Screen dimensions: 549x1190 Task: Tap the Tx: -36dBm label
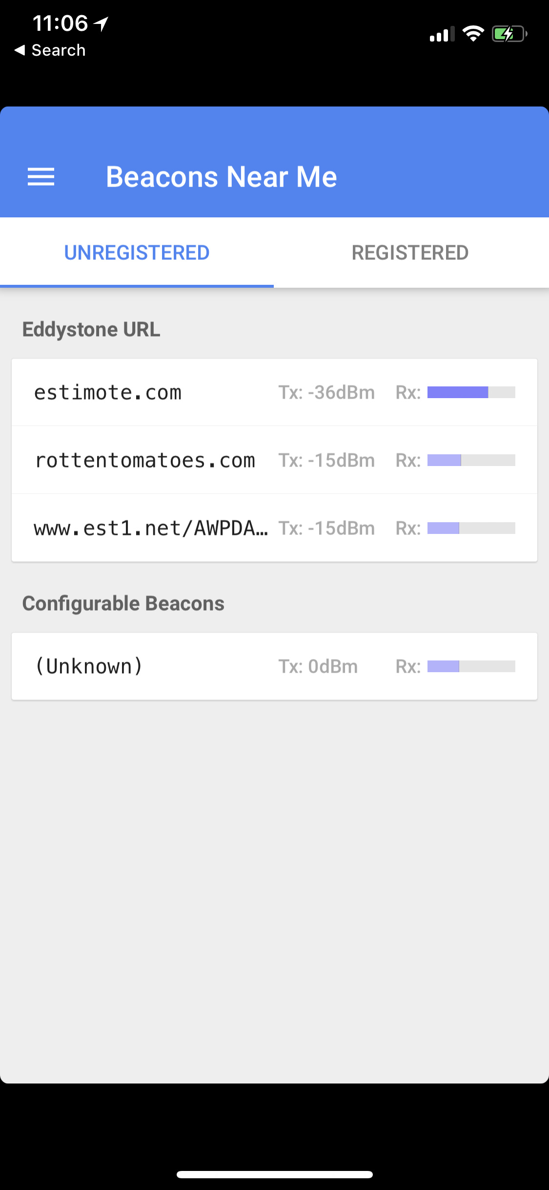pos(326,393)
